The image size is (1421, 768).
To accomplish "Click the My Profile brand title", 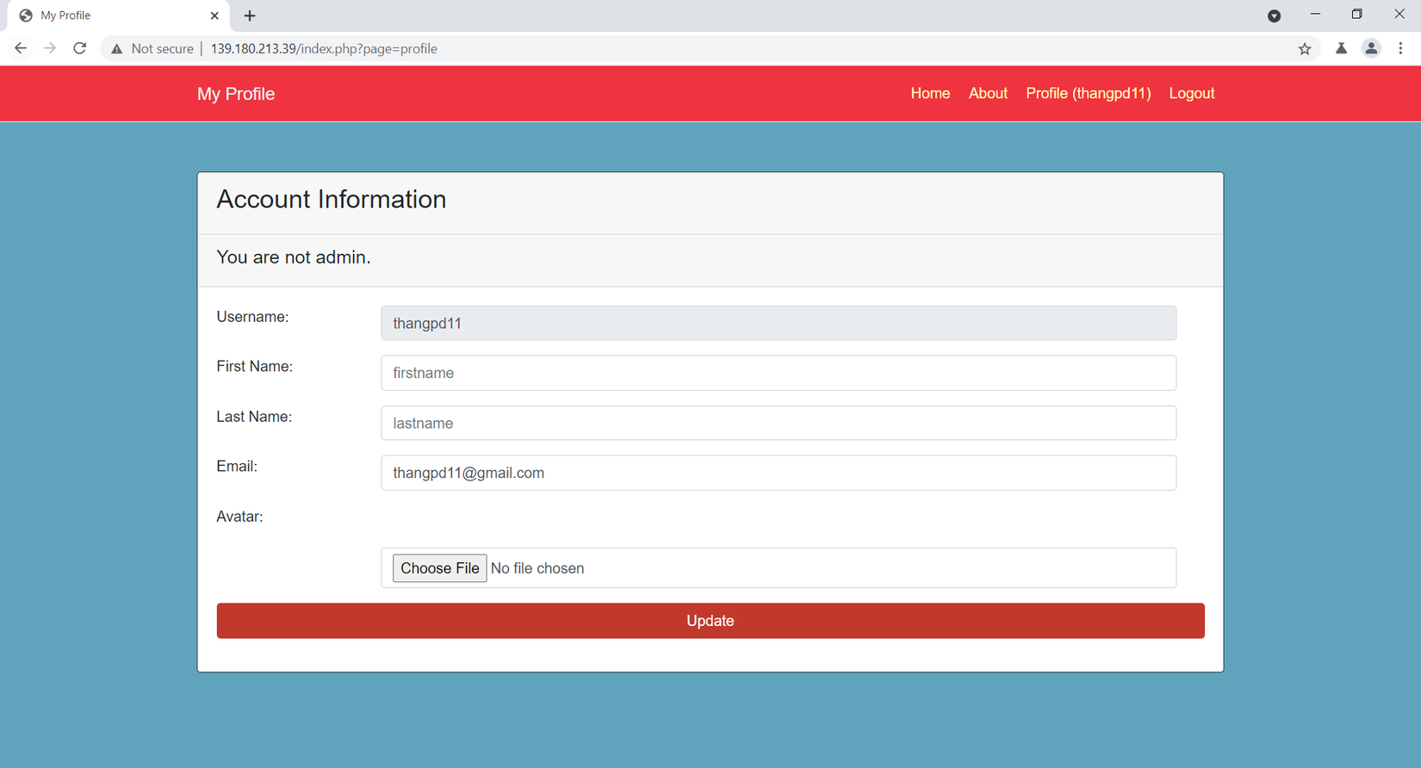I will click(236, 94).
